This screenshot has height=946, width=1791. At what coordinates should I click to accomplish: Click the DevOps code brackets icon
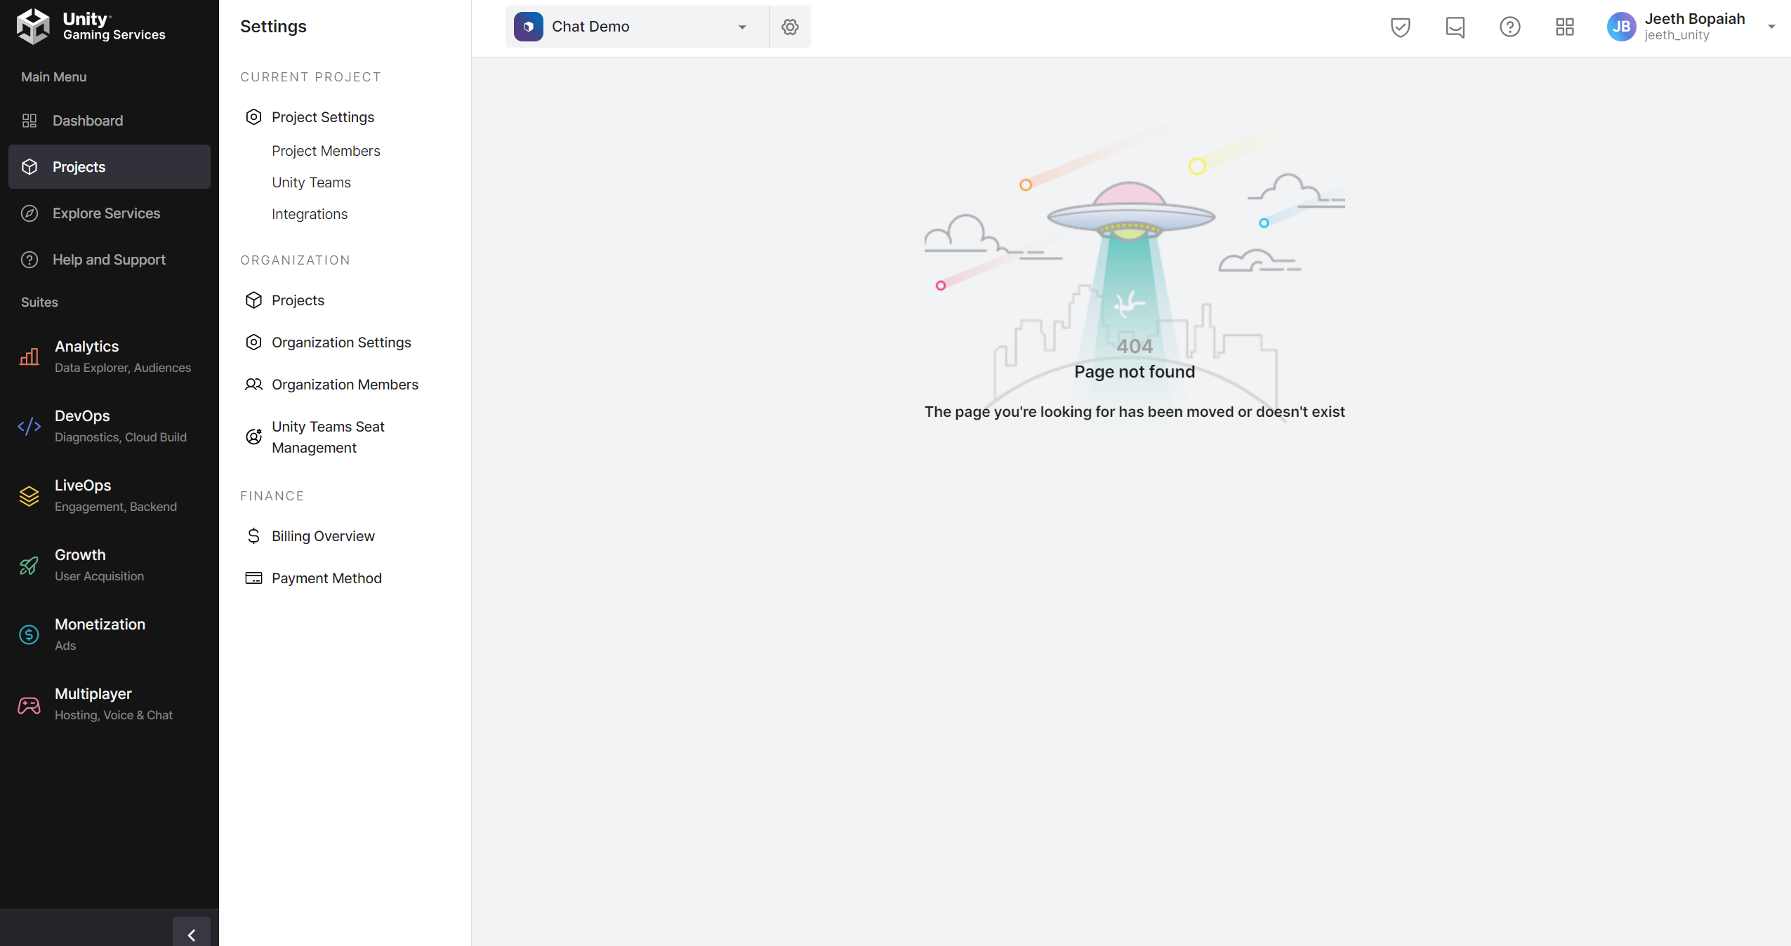coord(29,426)
